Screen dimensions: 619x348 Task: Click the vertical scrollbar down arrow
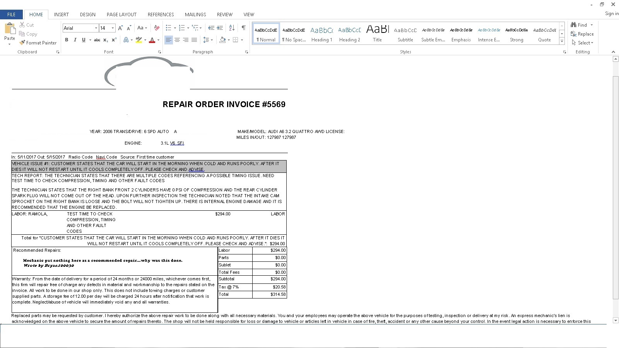click(x=616, y=320)
